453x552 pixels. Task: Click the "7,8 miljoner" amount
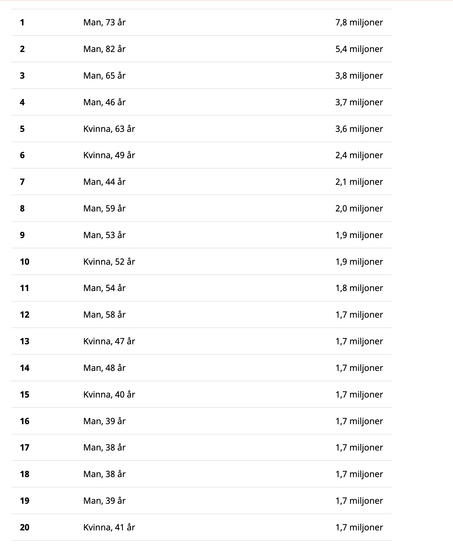point(359,23)
